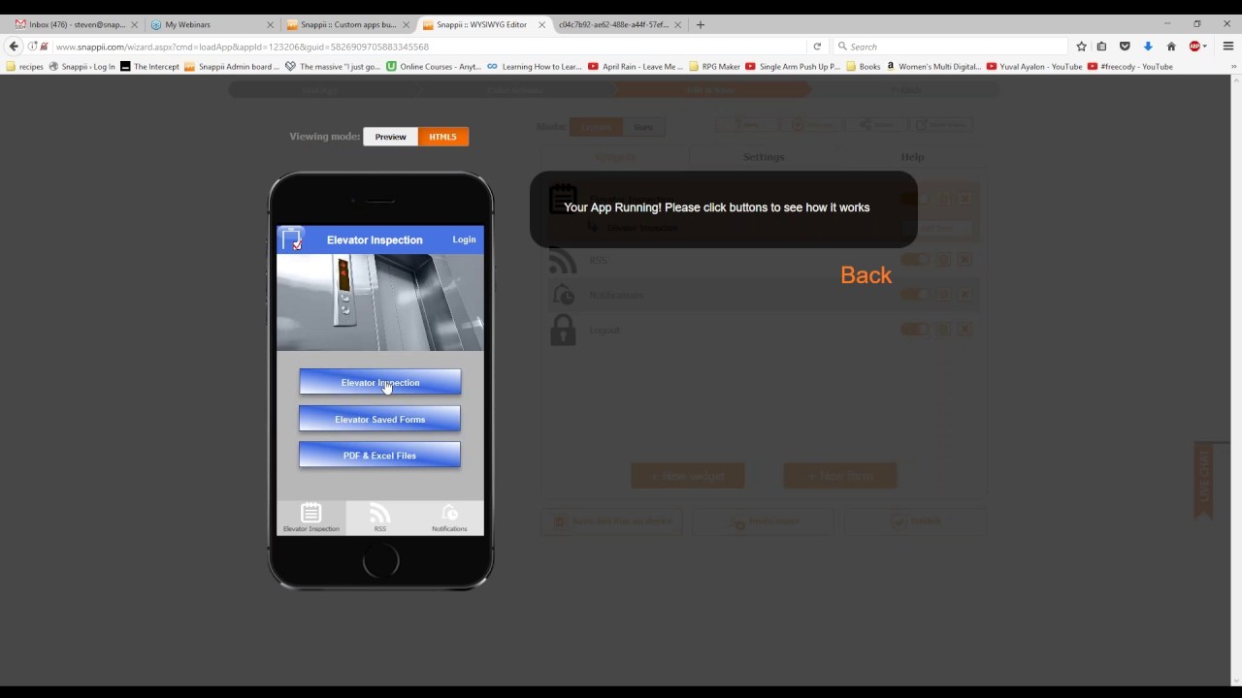Image resolution: width=1242 pixels, height=698 pixels.
Task: Open the RSS bottom tab in the phone
Action: (379, 518)
